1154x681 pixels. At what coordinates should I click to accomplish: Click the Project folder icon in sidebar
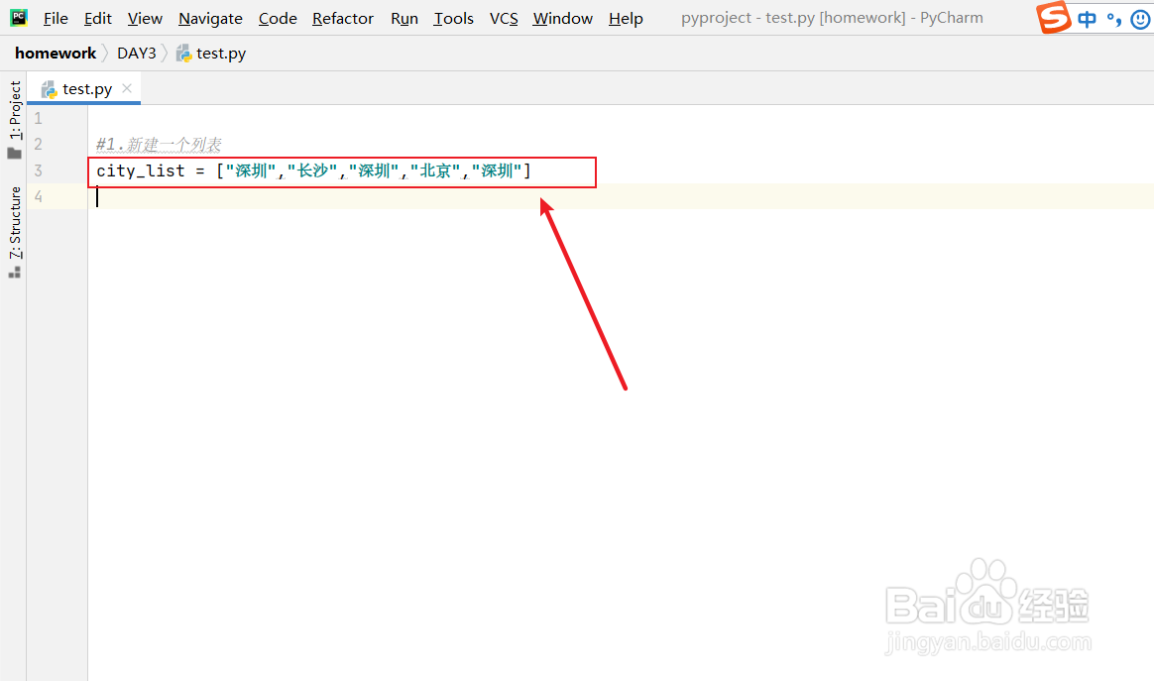[x=14, y=153]
